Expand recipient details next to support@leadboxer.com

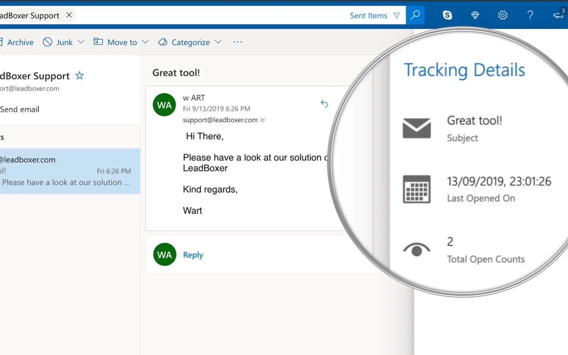[262, 120]
